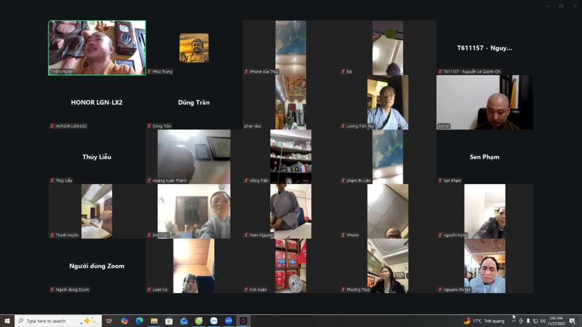This screenshot has width=582, height=327.
Task: Open Microsoft Edge from the taskbar
Action: click(139, 321)
